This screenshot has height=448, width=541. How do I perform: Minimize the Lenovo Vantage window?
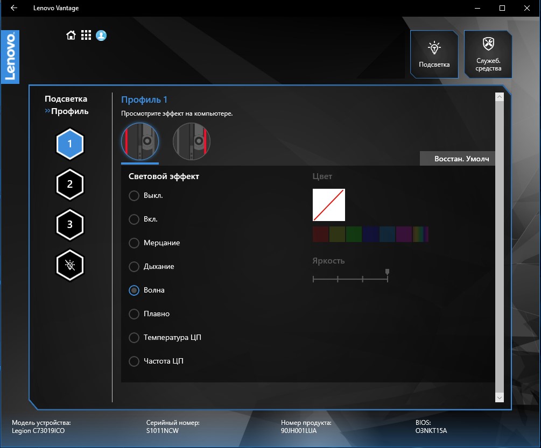(x=477, y=8)
